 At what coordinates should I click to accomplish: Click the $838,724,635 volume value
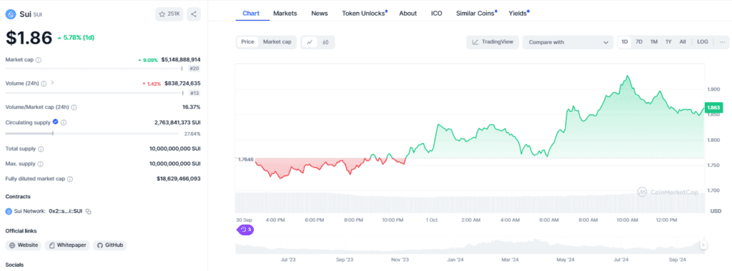(x=182, y=83)
